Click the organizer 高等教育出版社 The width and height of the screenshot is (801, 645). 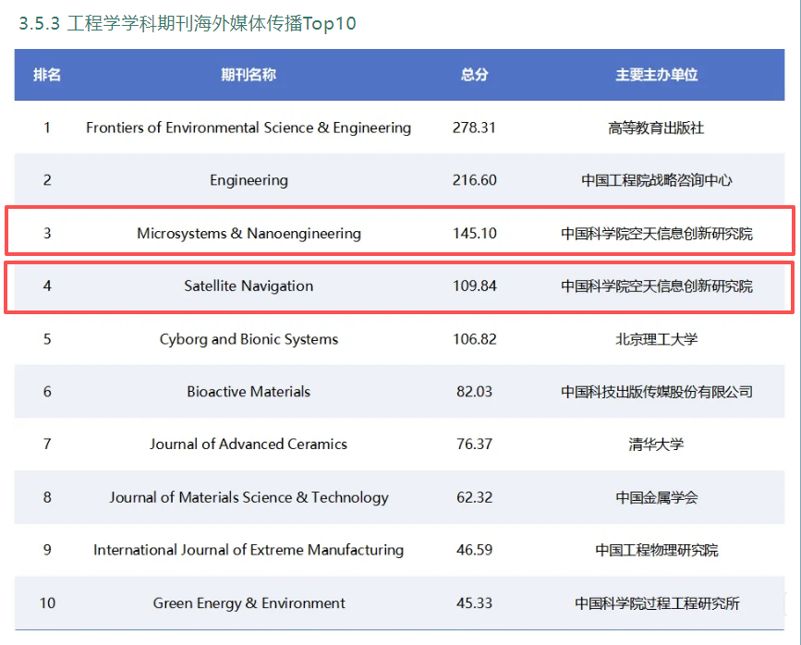[x=656, y=128]
